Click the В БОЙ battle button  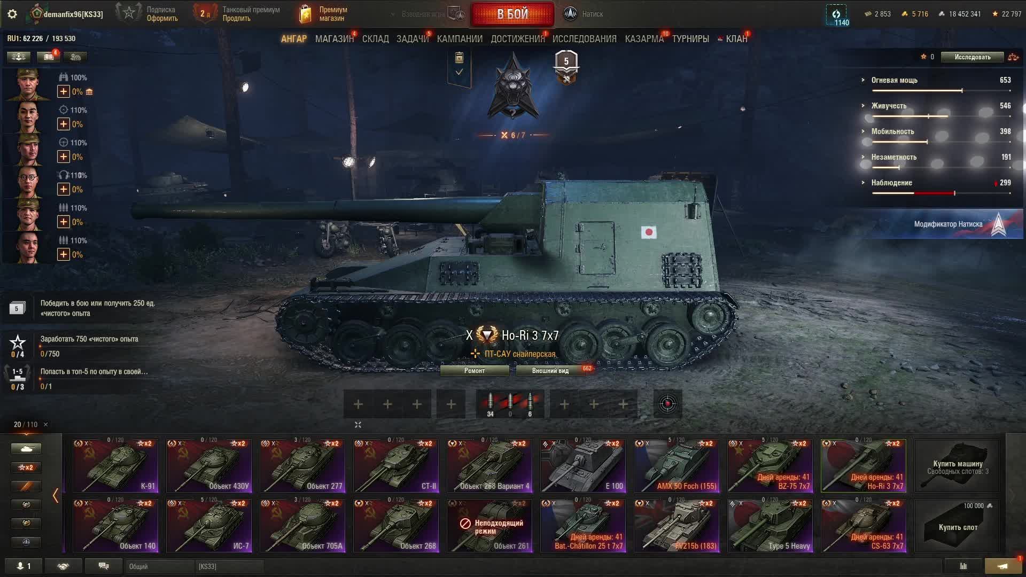coord(512,14)
